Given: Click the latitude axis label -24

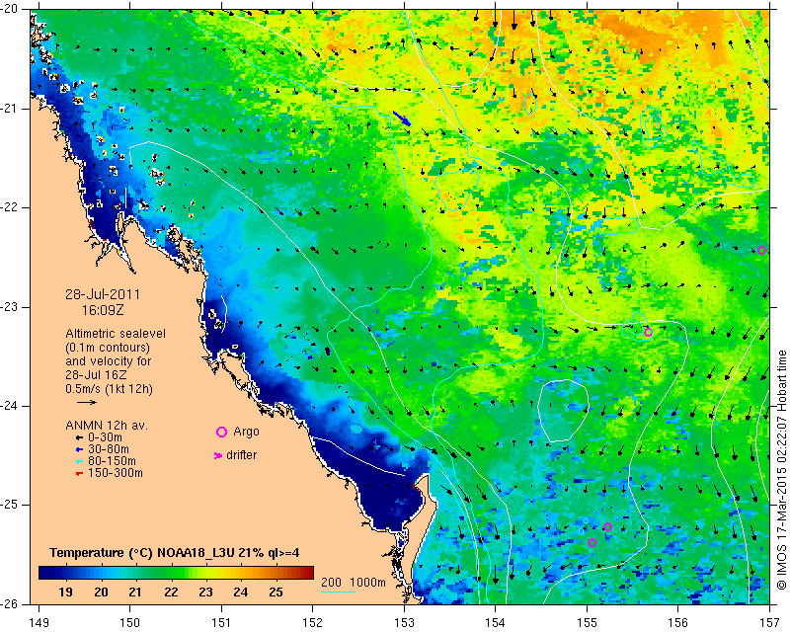Looking at the screenshot, I should (11, 406).
